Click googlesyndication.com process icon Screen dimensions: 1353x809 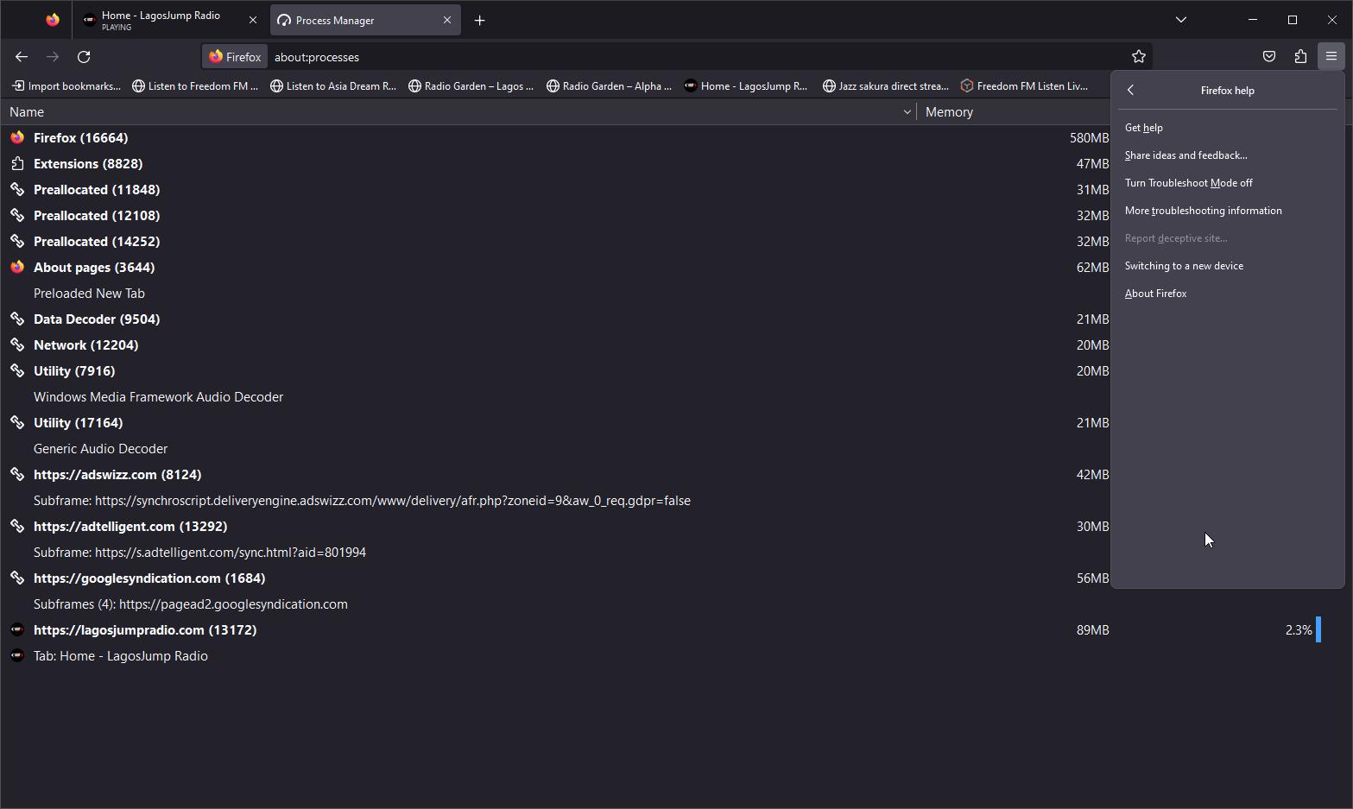point(17,578)
